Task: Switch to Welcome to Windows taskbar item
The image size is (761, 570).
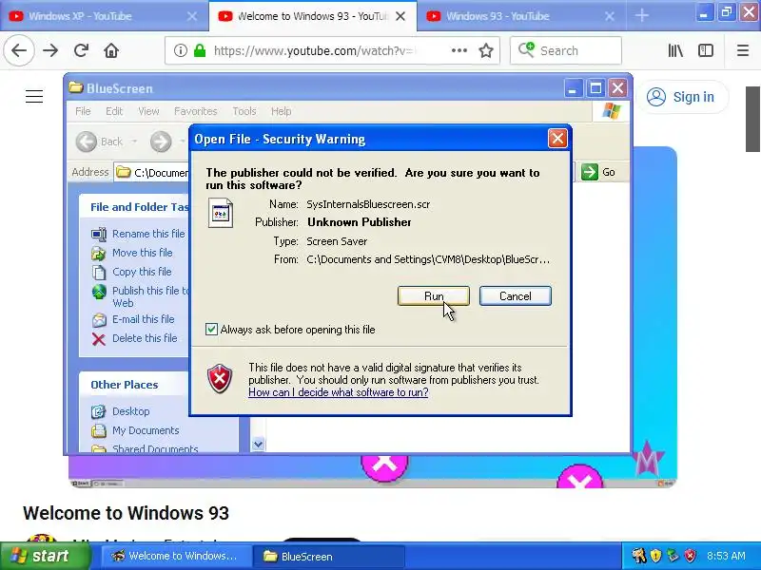Action: click(176, 556)
